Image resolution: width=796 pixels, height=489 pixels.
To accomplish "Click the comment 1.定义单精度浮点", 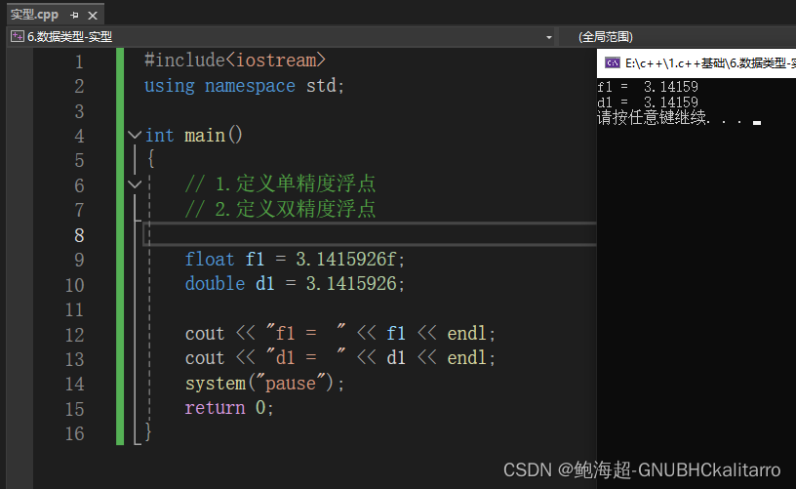I will (x=280, y=183).
